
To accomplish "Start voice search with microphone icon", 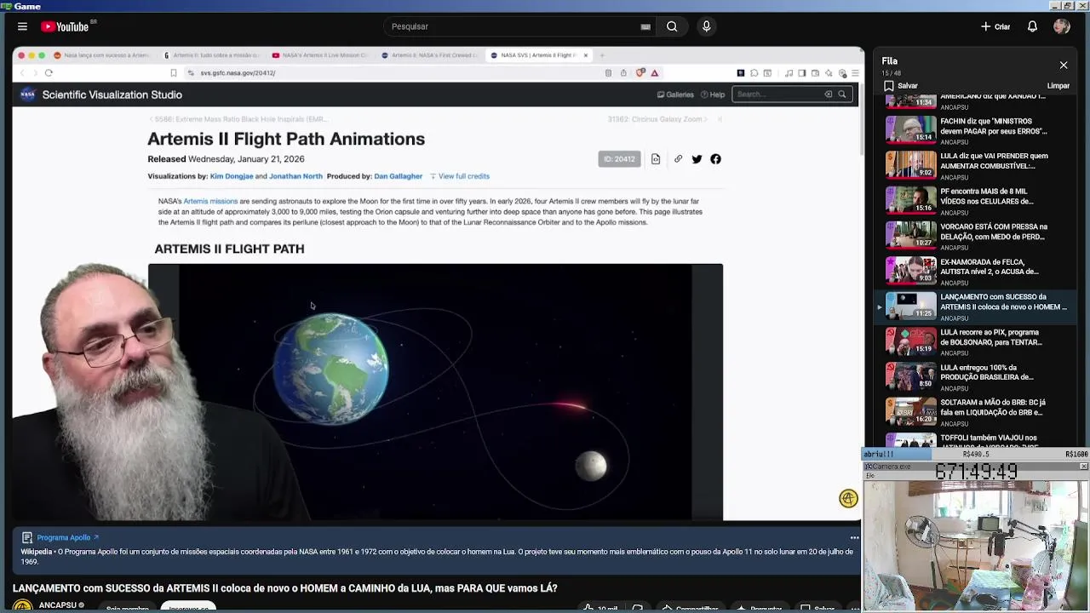I will pyautogui.click(x=706, y=26).
